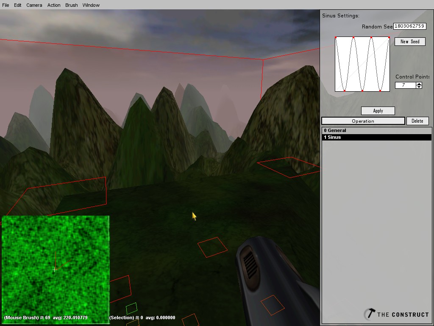Focus the Random Seed input field
Viewport: 434px width, 326px height.
click(410, 26)
